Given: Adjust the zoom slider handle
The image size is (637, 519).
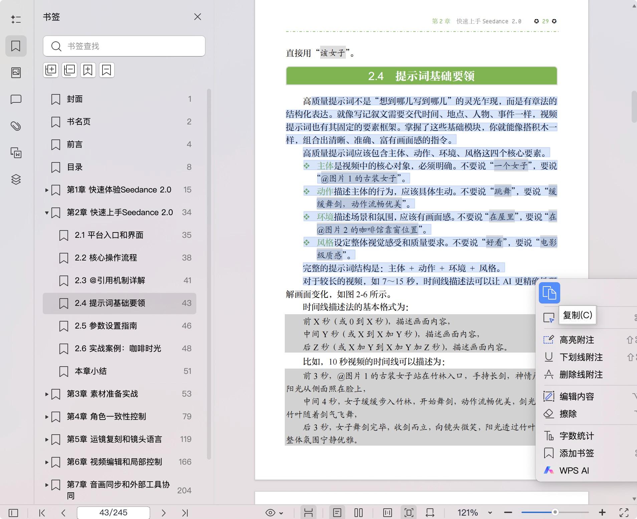Looking at the screenshot, I should click(x=555, y=512).
